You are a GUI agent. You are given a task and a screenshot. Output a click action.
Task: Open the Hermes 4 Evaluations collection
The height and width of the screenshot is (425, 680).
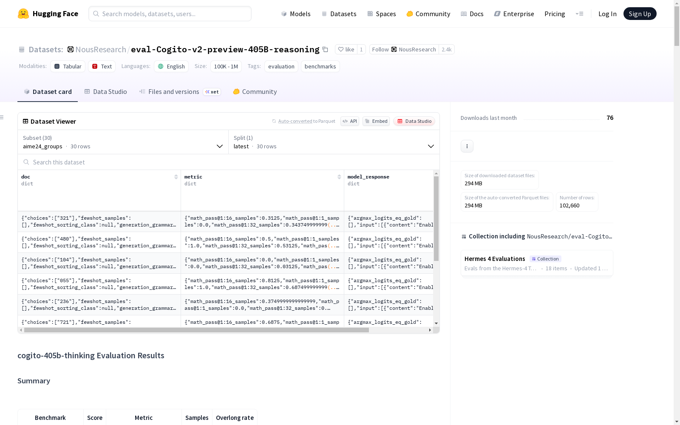click(x=537, y=263)
